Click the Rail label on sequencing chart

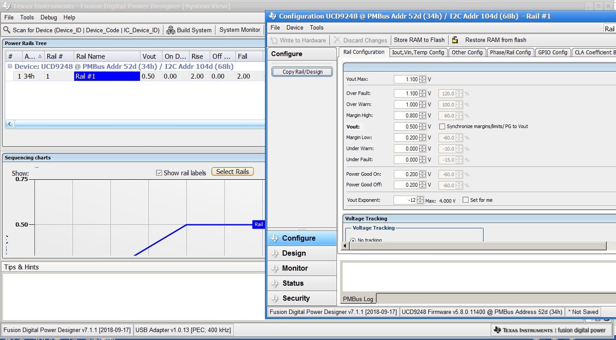coord(259,224)
